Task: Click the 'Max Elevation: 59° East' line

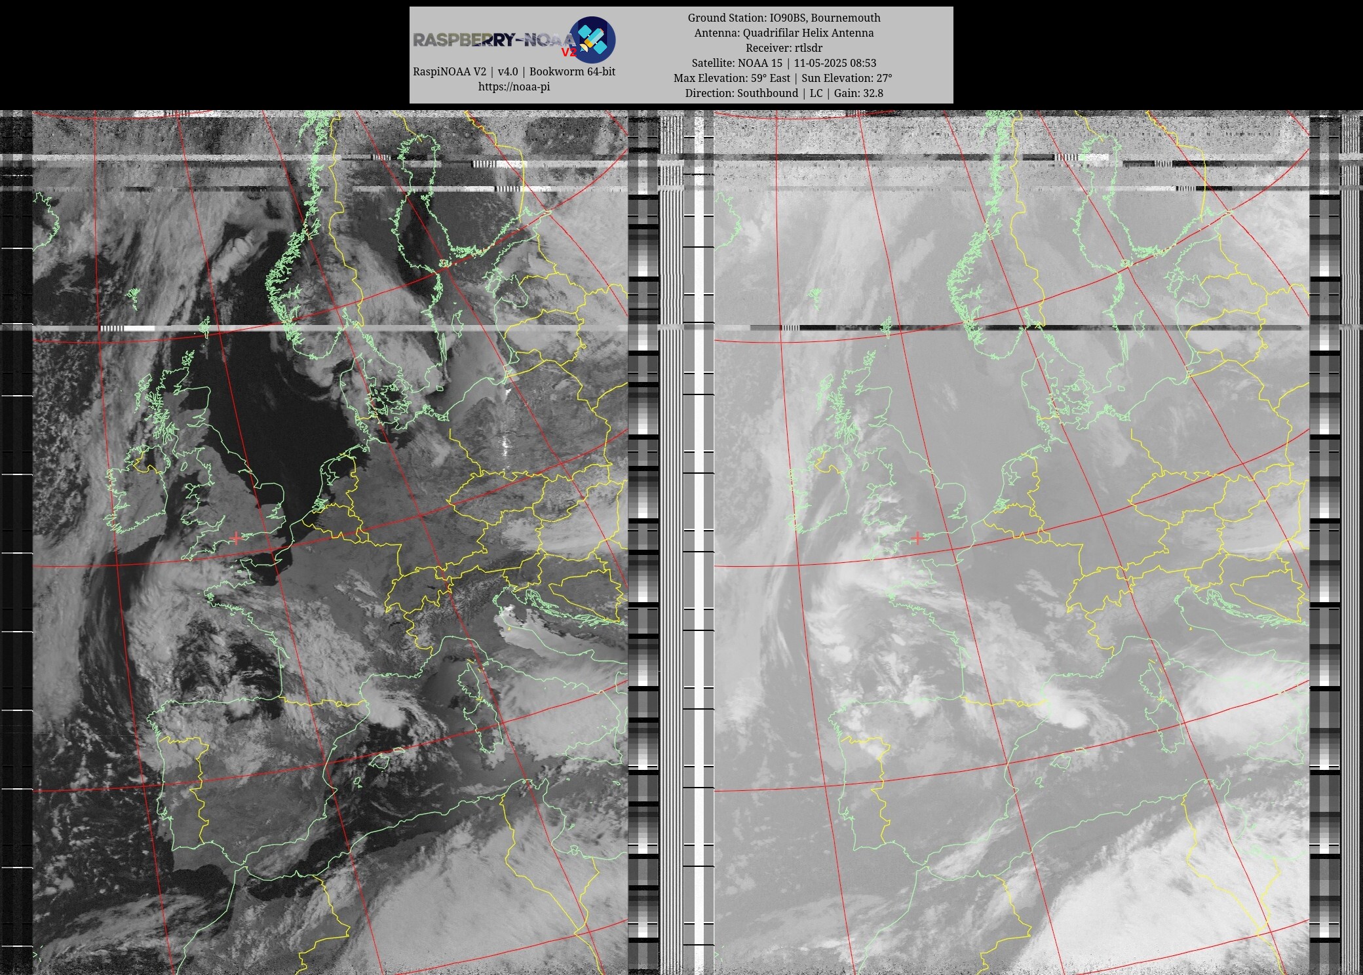Action: [783, 78]
